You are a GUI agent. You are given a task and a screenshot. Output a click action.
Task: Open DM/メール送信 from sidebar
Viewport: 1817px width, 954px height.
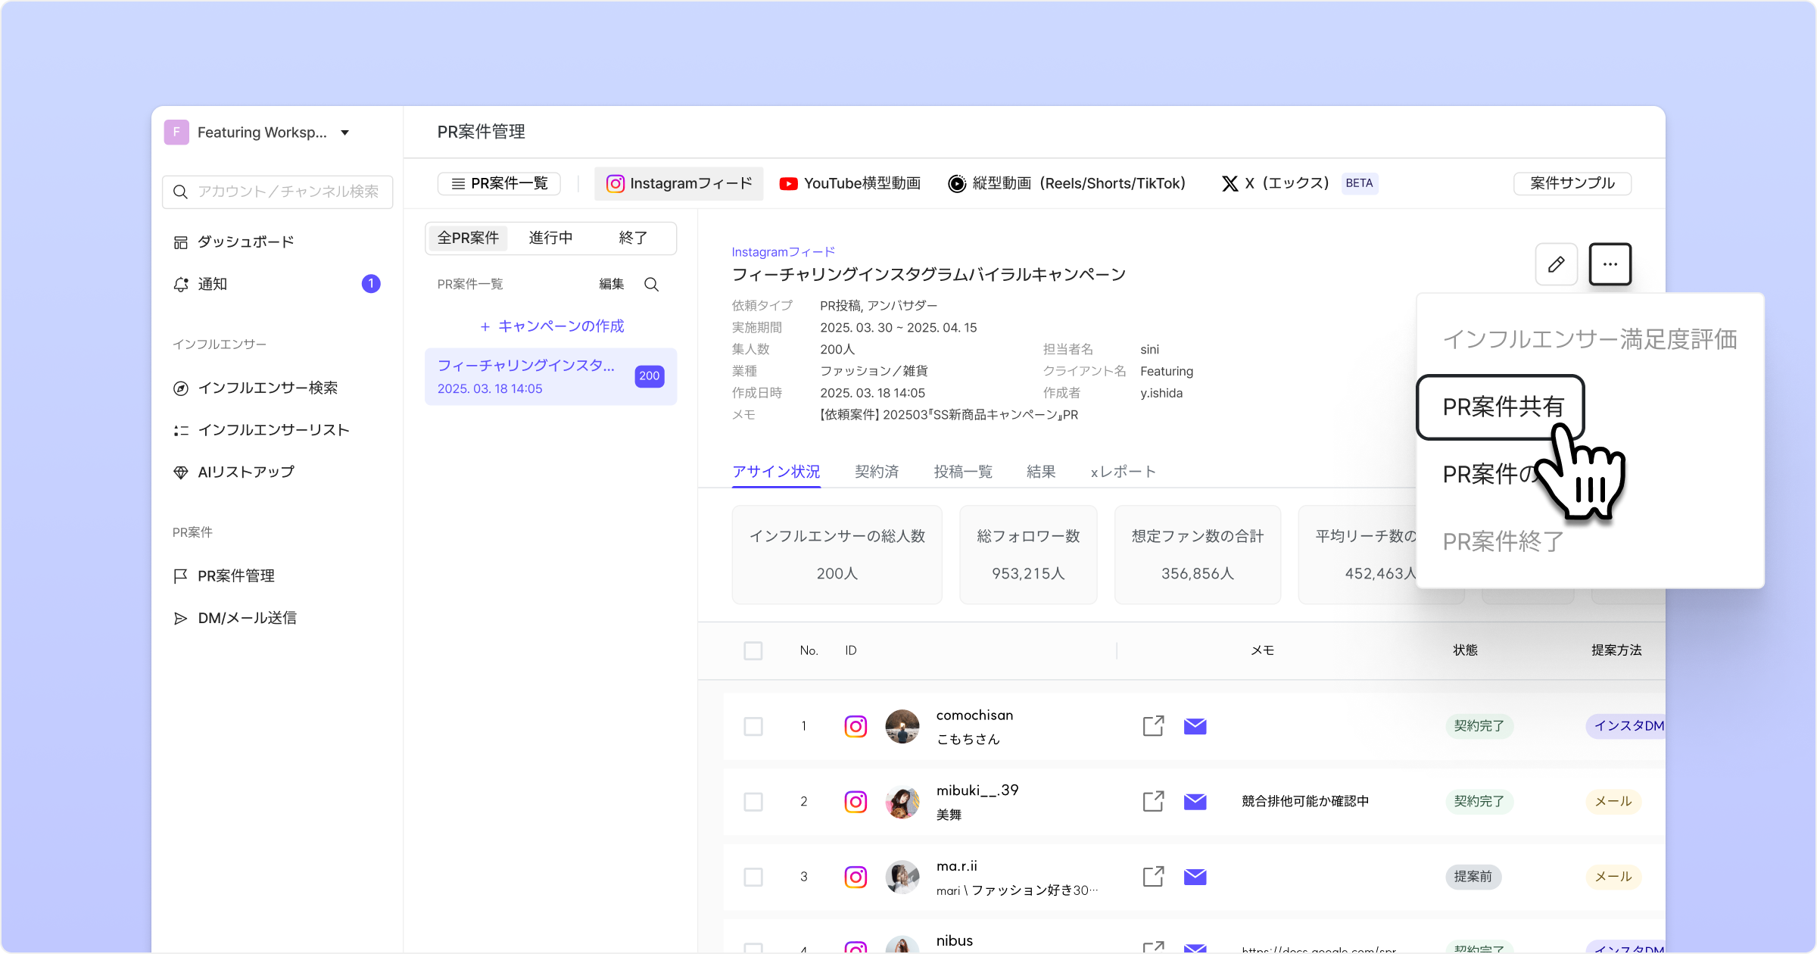coord(247,618)
